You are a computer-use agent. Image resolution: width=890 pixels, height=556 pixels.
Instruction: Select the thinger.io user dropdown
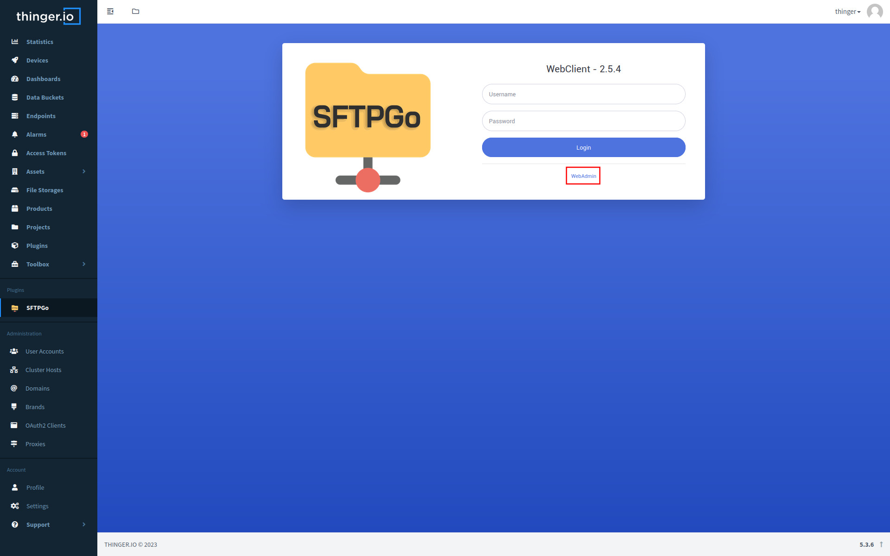click(850, 12)
